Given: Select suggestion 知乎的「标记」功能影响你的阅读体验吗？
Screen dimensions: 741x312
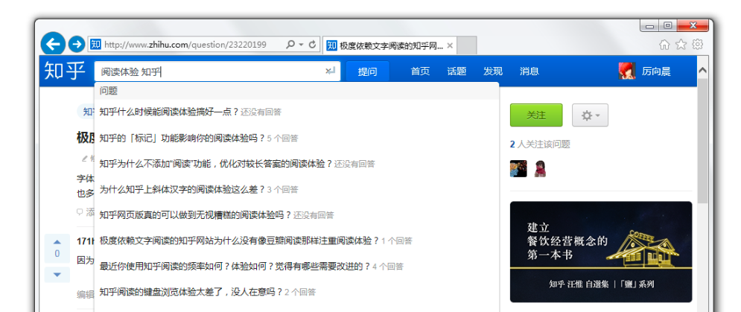Looking at the screenshot, I should click(x=297, y=138).
